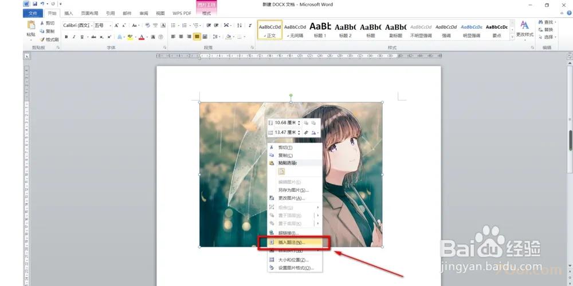This screenshot has width=573, height=286.
Task: Choose Hyperlink (超链接) in context menu
Action: 295,233
